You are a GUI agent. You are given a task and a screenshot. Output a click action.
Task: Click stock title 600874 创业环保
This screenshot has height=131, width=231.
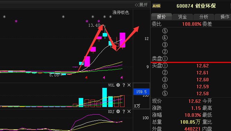196,6
